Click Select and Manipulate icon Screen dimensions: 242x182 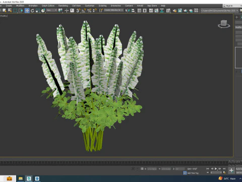67,11
